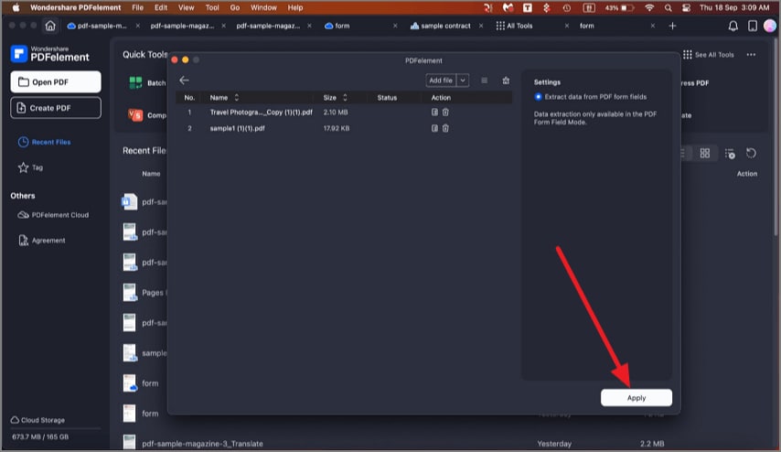The width and height of the screenshot is (781, 452).
Task: Switch to the sample contract tab
Action: tap(440, 26)
